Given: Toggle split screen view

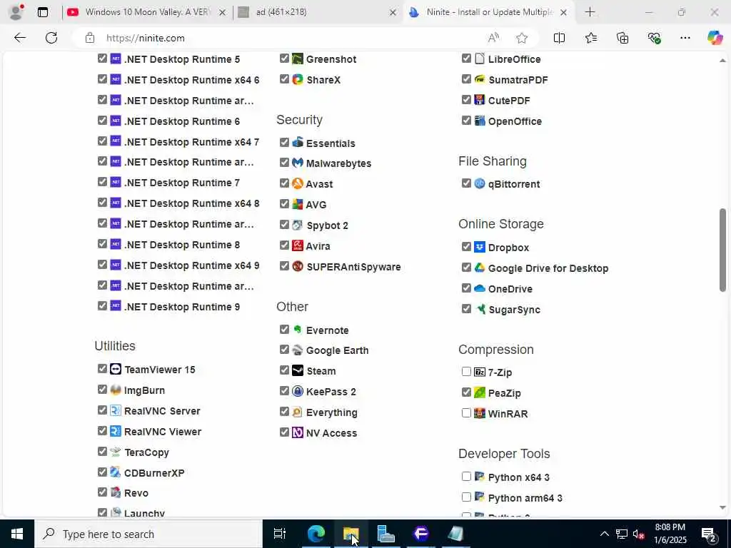Looking at the screenshot, I should 559,38.
